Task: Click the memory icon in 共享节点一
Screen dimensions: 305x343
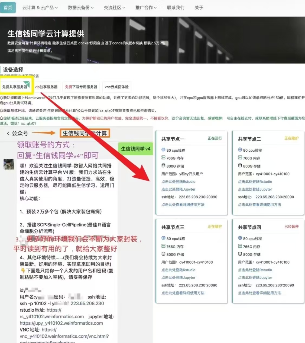Action: [163, 158]
